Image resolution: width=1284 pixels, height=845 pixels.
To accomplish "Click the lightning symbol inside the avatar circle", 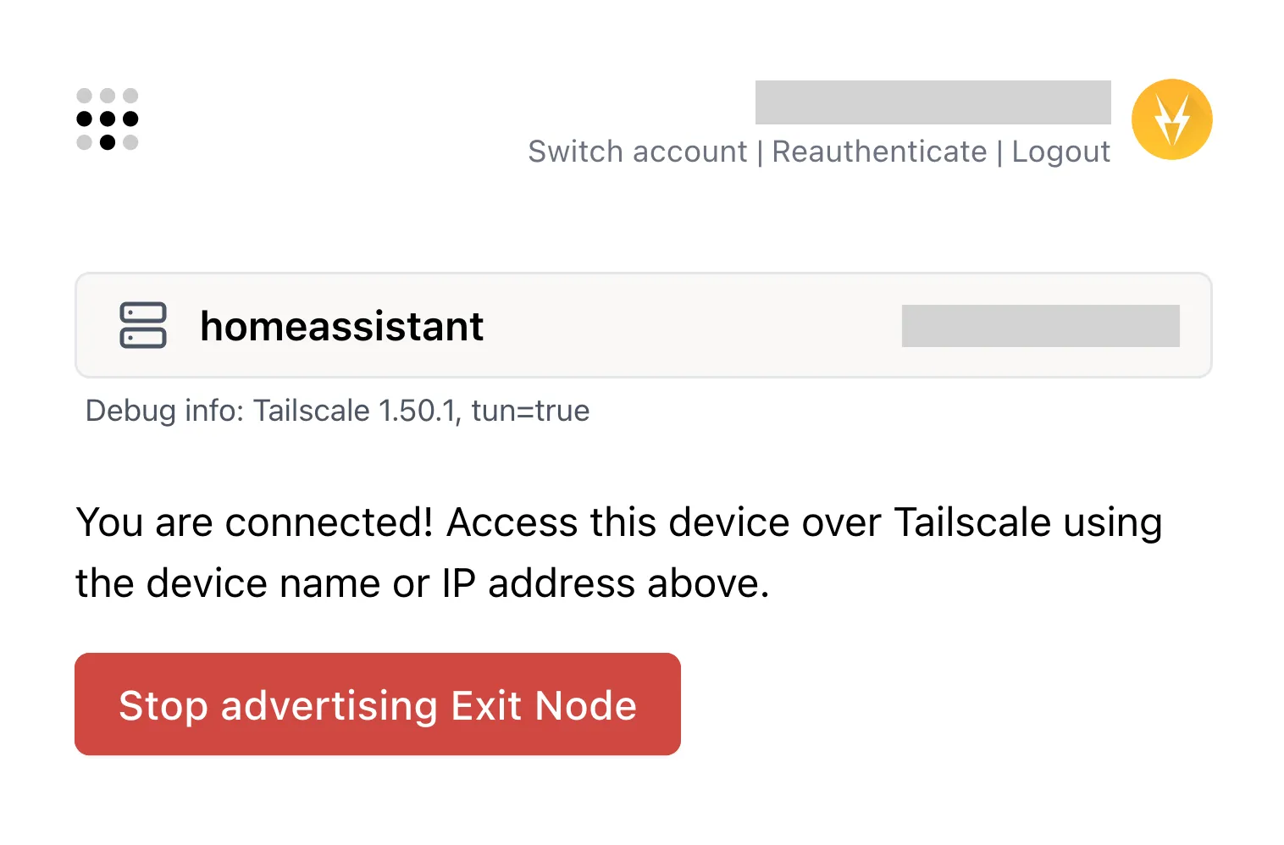I will (x=1173, y=119).
